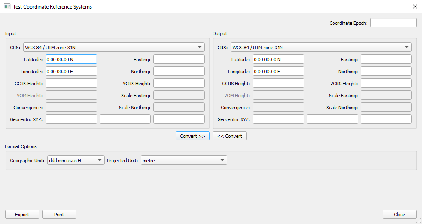Select the Output VCRS Height field
The image size is (422, 224).
(386, 83)
